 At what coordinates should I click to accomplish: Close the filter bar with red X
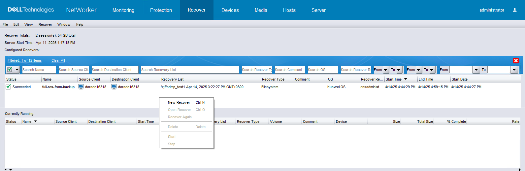[x=516, y=60]
